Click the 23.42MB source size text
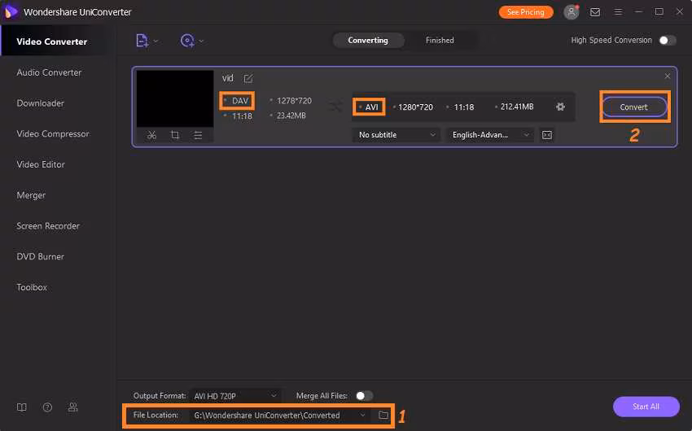This screenshot has height=431, width=692. [291, 115]
